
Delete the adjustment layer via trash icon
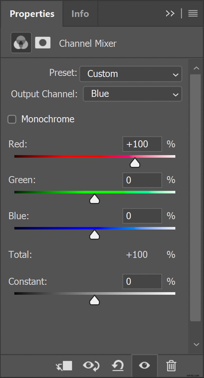[x=171, y=366]
